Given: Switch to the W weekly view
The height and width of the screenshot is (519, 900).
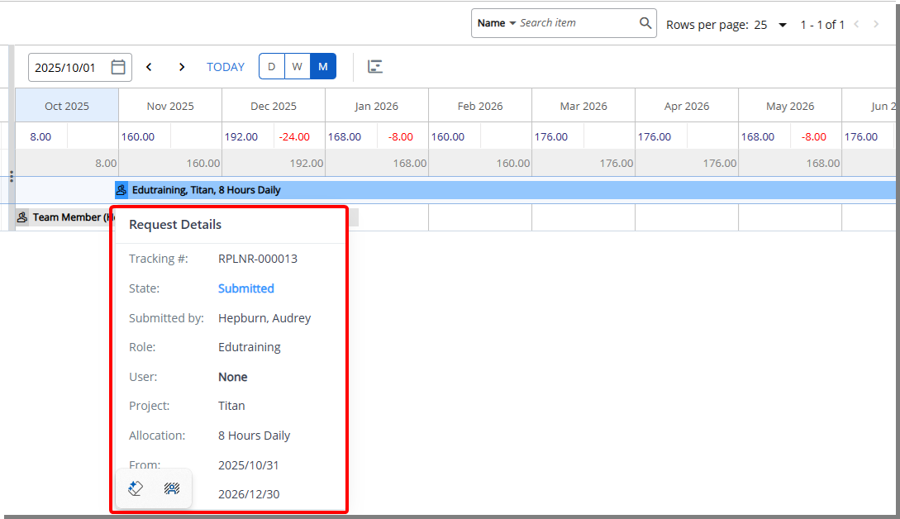Looking at the screenshot, I should [297, 66].
